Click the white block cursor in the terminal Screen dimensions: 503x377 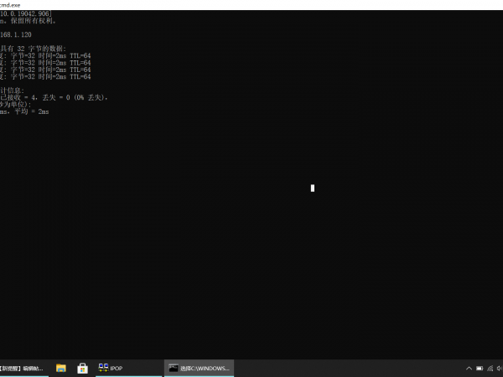tap(312, 188)
